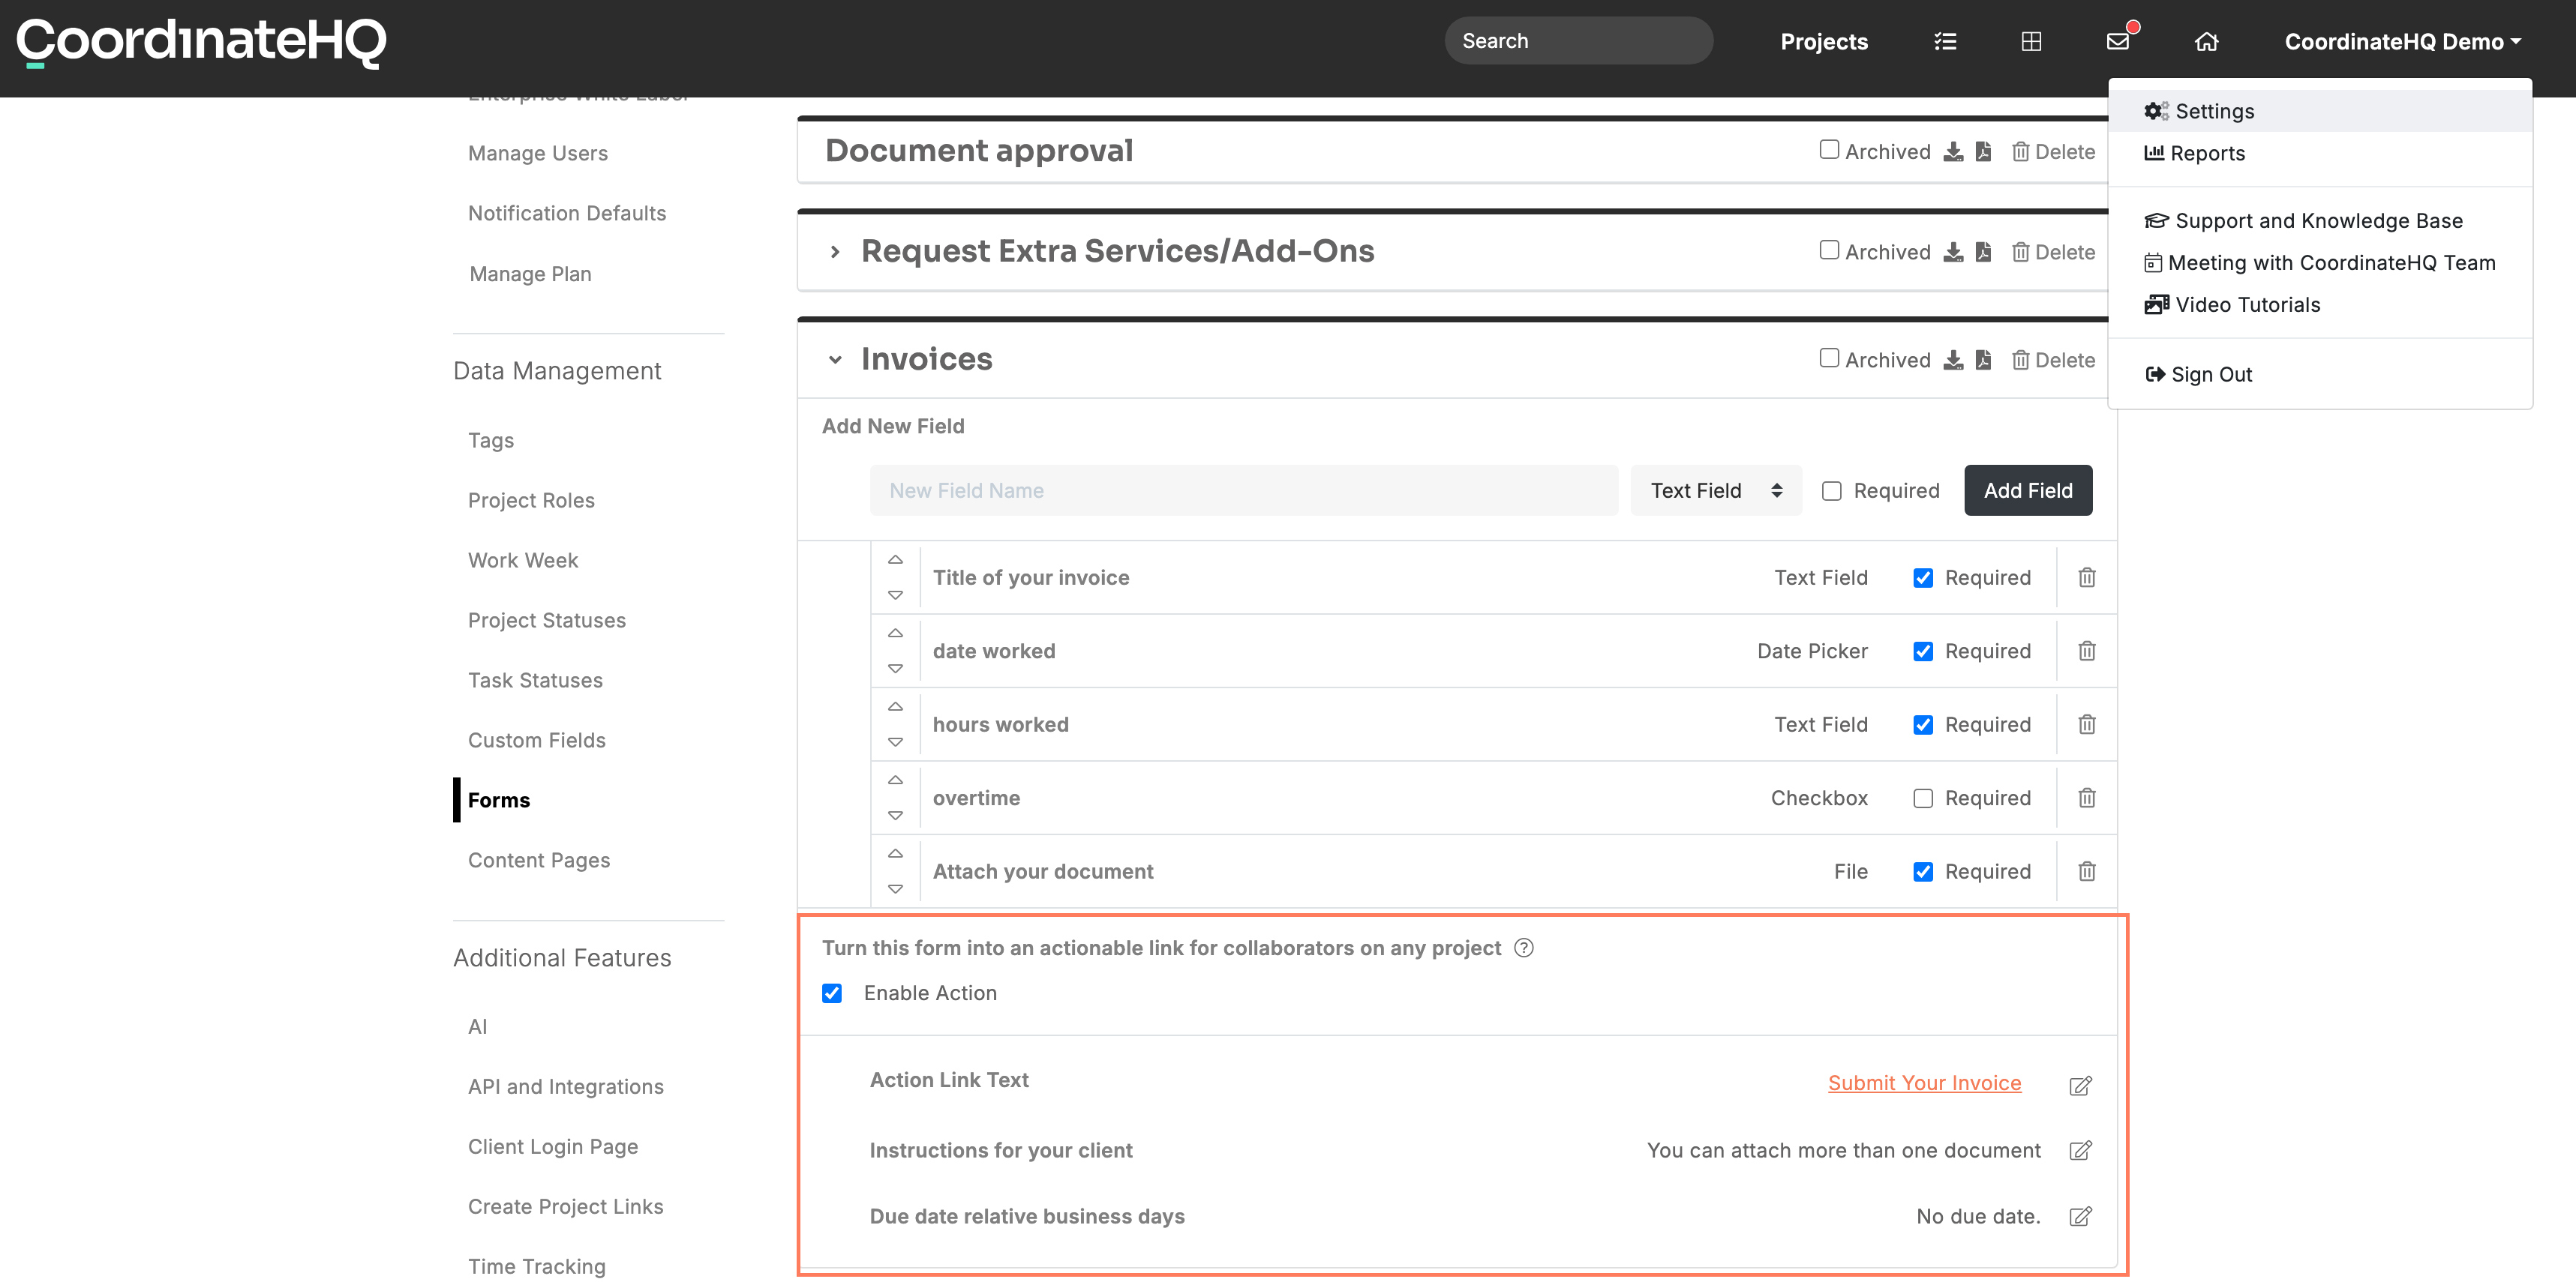Download the Request Extra Services form
Viewport: 2576px width, 1282px height.
[x=1953, y=252]
